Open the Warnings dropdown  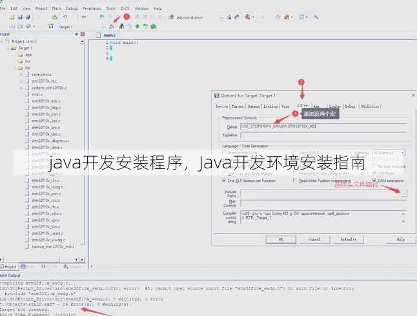(x=403, y=153)
